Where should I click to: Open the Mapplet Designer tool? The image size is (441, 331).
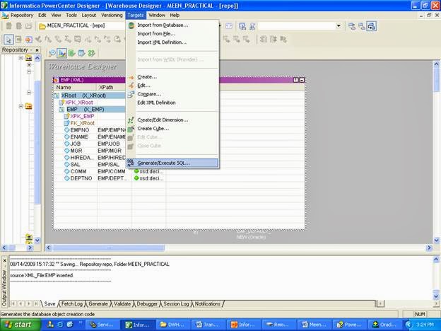[x=81, y=53]
